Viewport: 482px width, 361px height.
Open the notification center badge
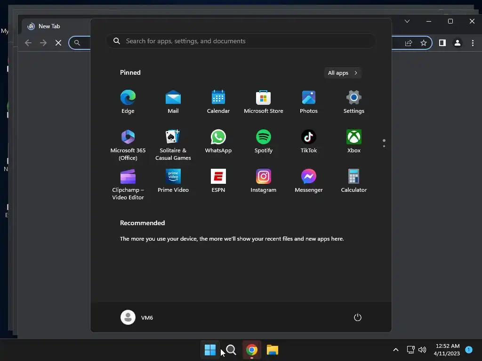click(x=469, y=349)
